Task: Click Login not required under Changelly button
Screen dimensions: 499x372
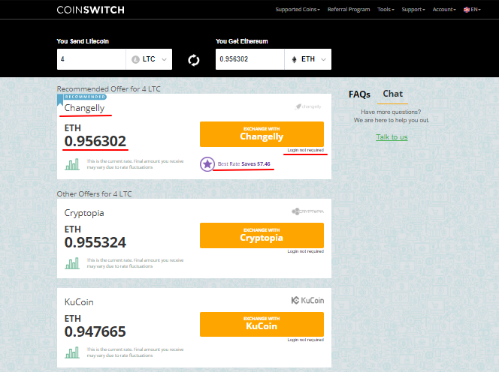Action: click(x=306, y=150)
